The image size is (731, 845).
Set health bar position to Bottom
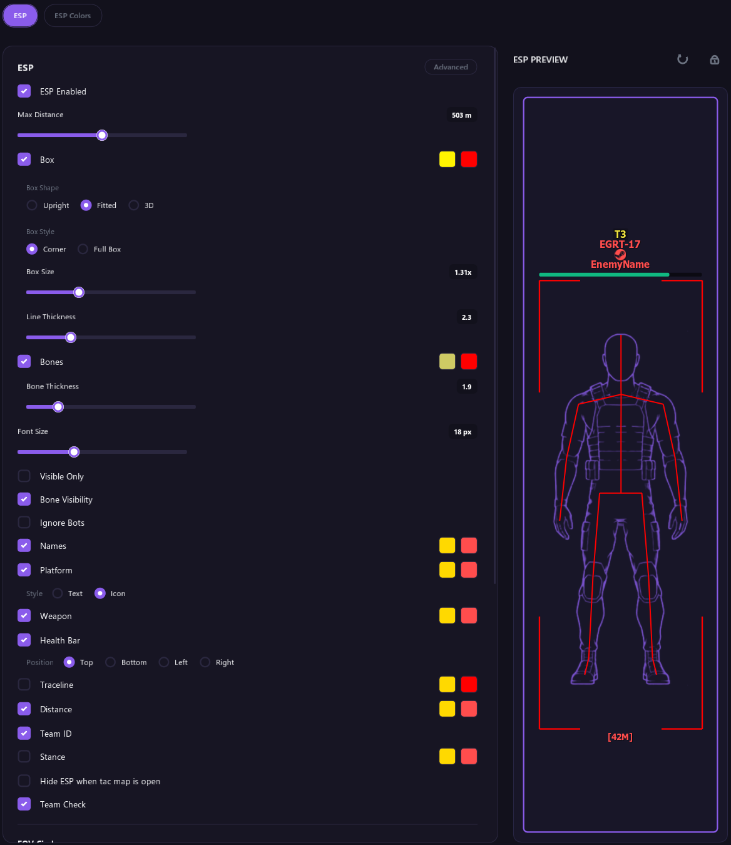click(110, 662)
